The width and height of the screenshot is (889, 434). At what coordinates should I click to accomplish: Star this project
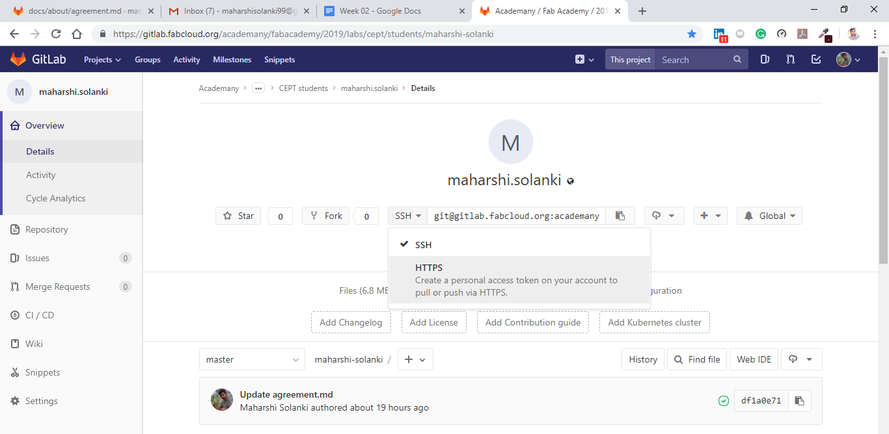(x=238, y=216)
